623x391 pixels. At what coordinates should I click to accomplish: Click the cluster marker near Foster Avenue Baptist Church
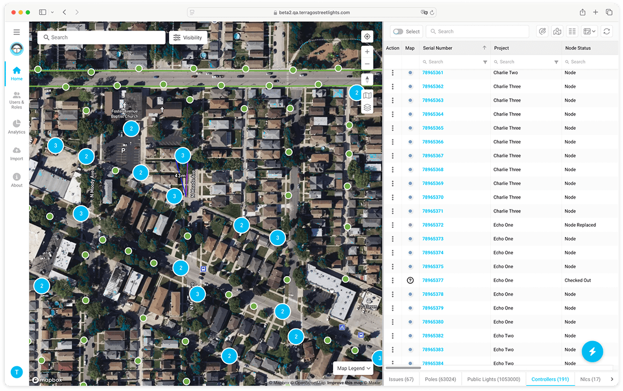(x=131, y=129)
